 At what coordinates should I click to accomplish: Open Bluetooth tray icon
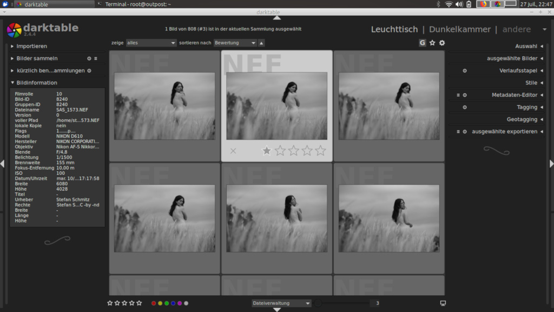438,4
